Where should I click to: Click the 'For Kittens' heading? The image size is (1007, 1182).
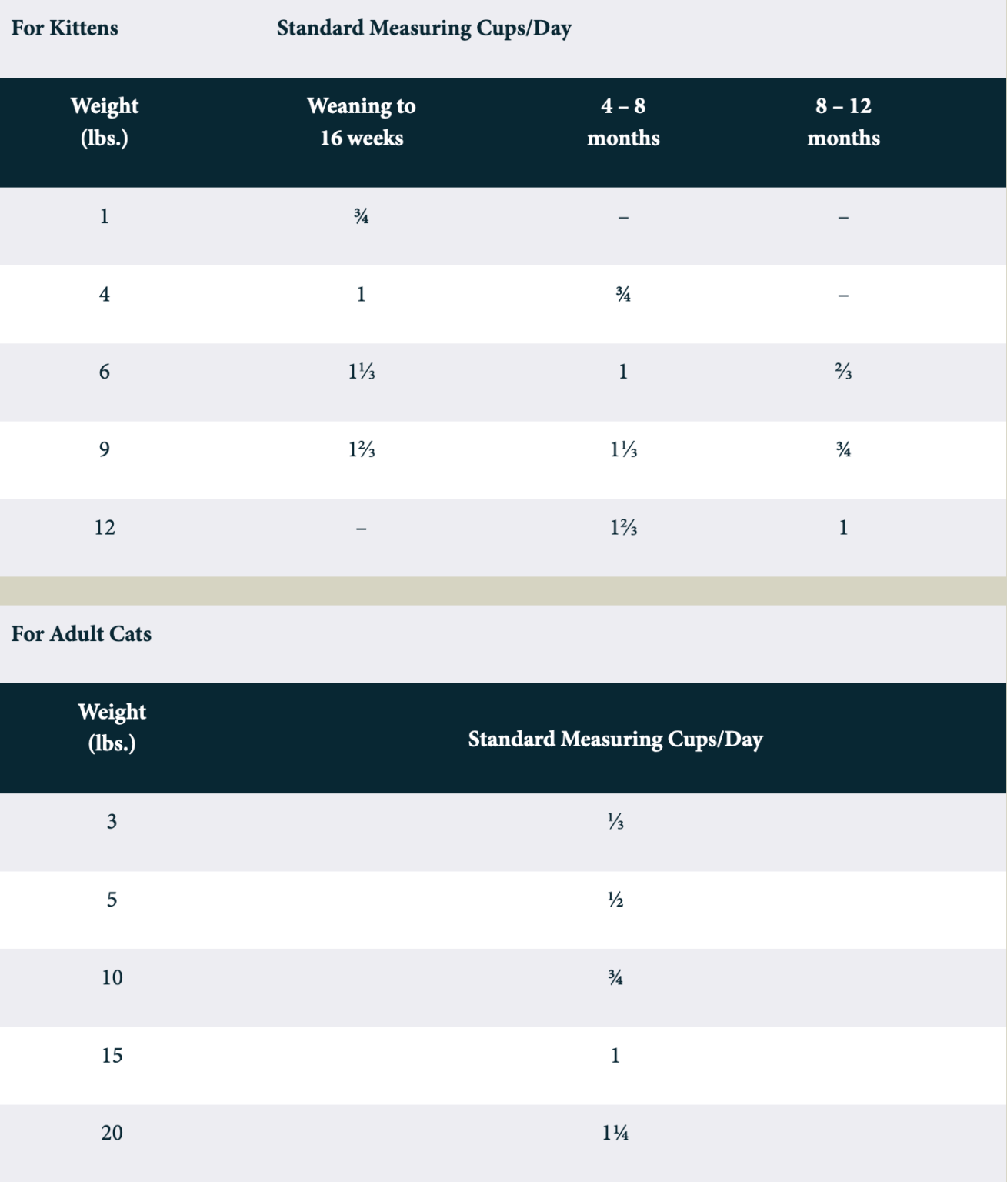65,28
